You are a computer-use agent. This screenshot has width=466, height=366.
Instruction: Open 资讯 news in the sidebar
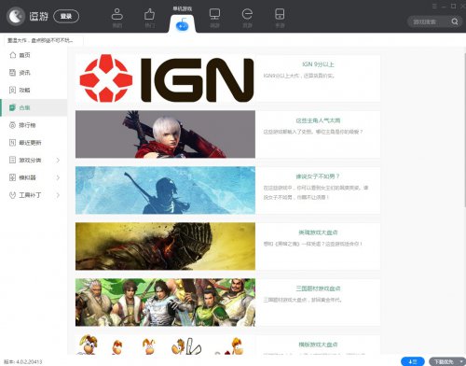(34, 73)
